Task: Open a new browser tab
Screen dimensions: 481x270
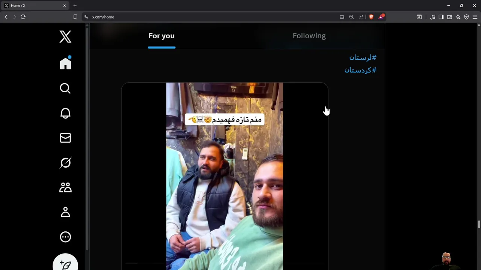Action: click(x=75, y=6)
